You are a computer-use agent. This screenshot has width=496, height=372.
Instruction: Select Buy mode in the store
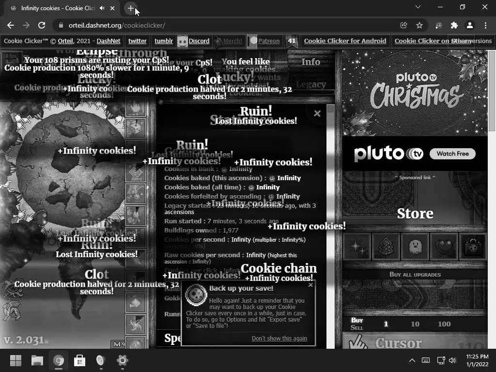coord(357,320)
